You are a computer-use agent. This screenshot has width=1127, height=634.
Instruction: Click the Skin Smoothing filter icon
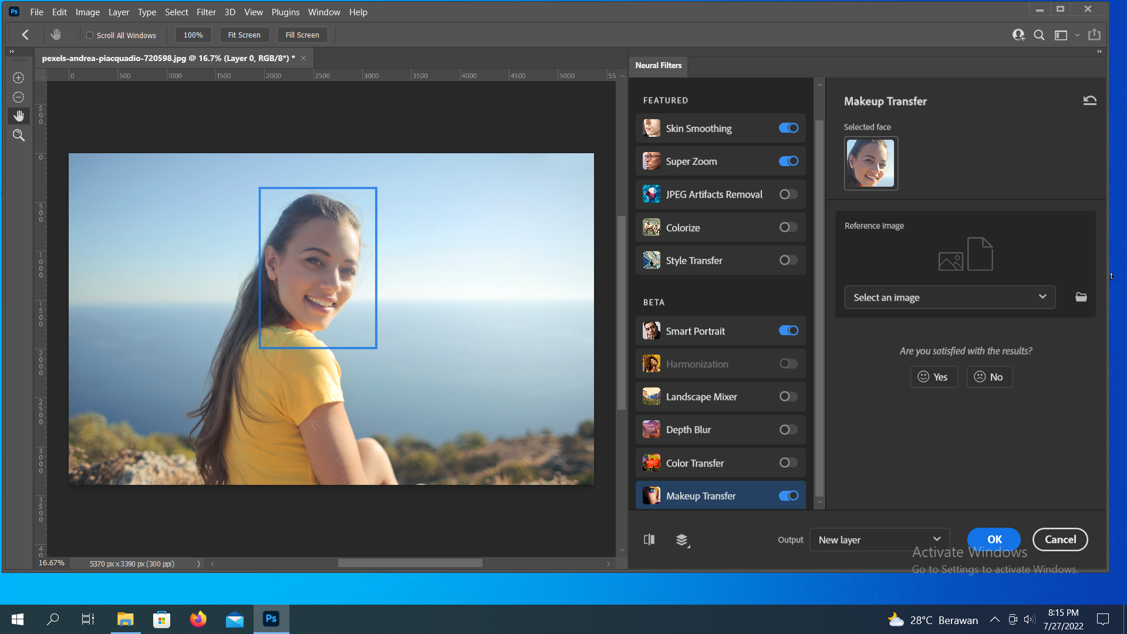[652, 128]
